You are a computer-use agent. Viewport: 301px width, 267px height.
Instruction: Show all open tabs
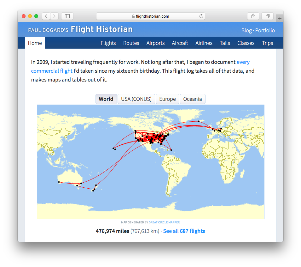point(267,16)
